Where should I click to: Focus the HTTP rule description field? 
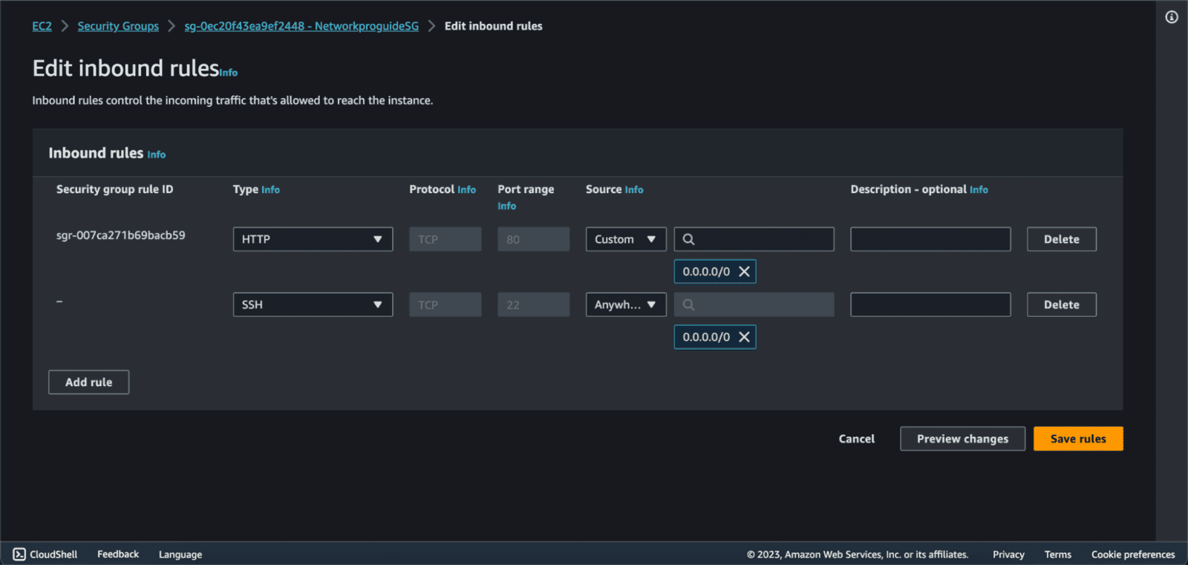click(x=930, y=239)
